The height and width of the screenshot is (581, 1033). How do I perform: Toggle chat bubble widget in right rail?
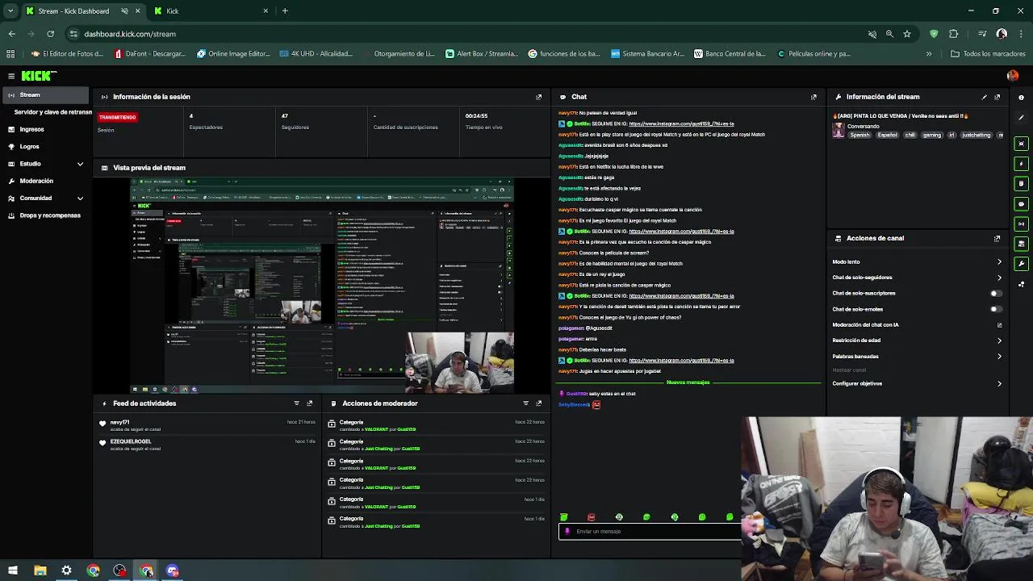1021,204
